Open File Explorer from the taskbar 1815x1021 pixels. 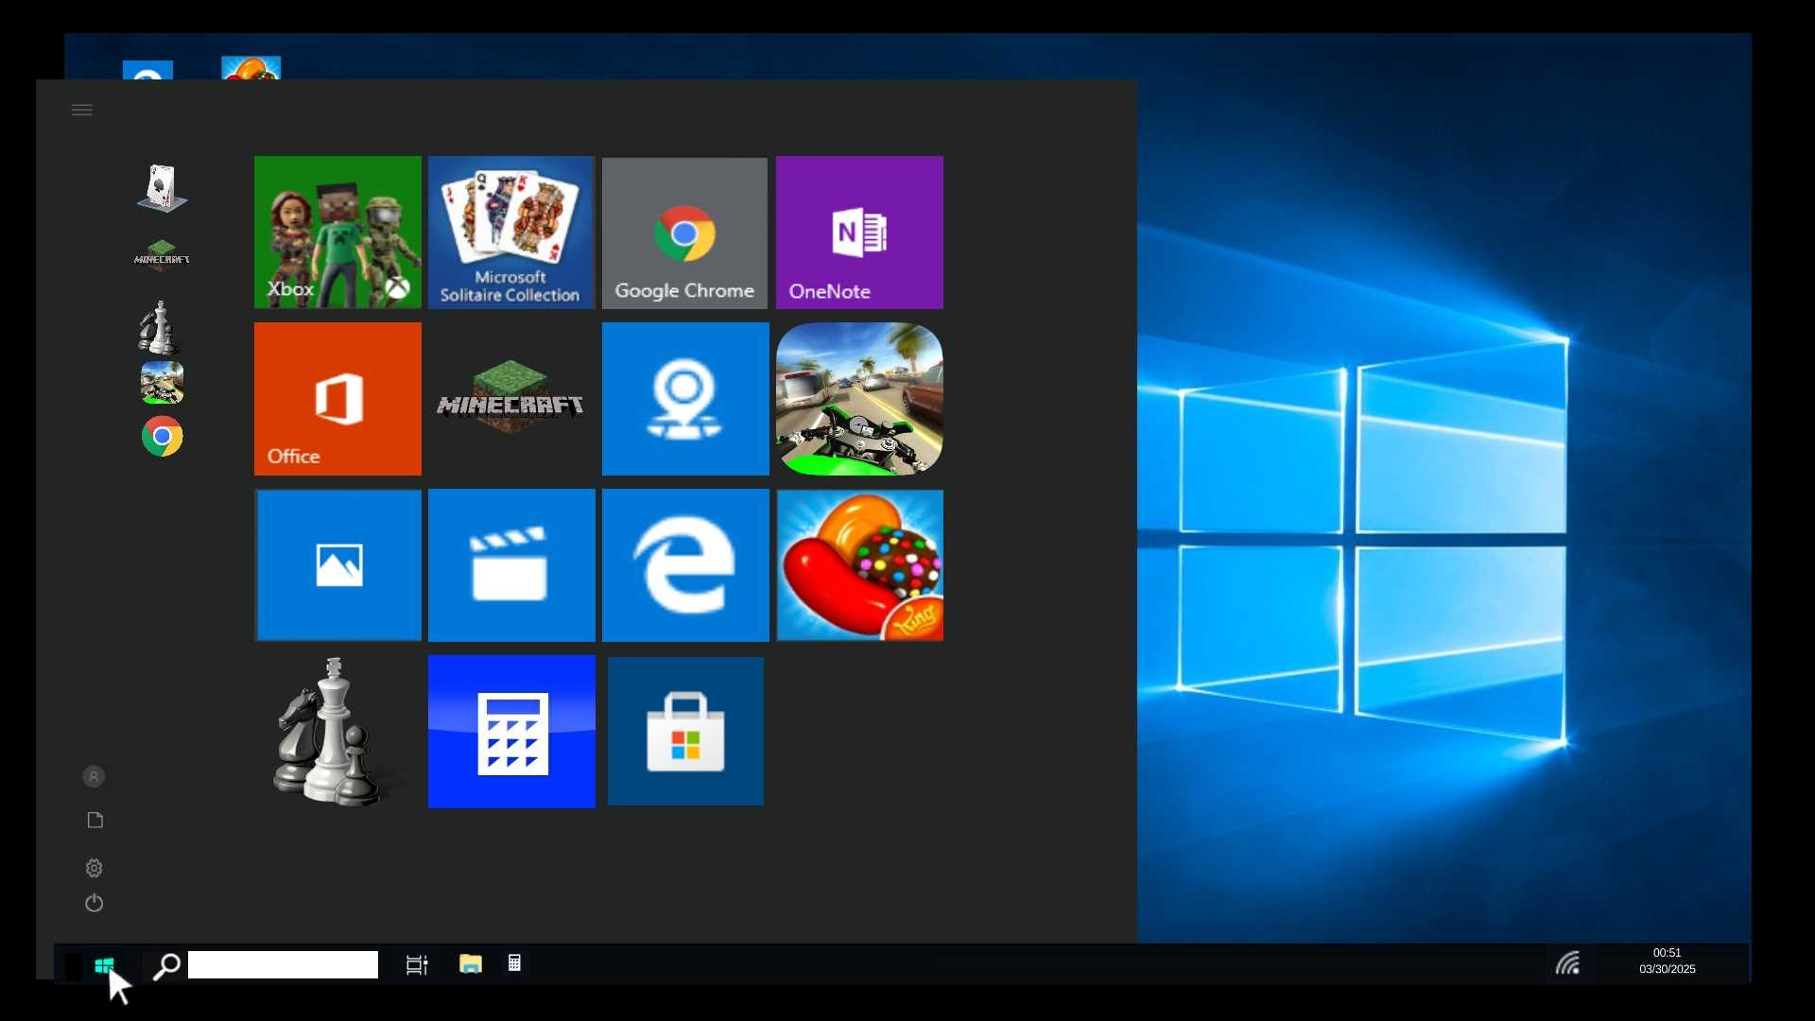point(471,964)
